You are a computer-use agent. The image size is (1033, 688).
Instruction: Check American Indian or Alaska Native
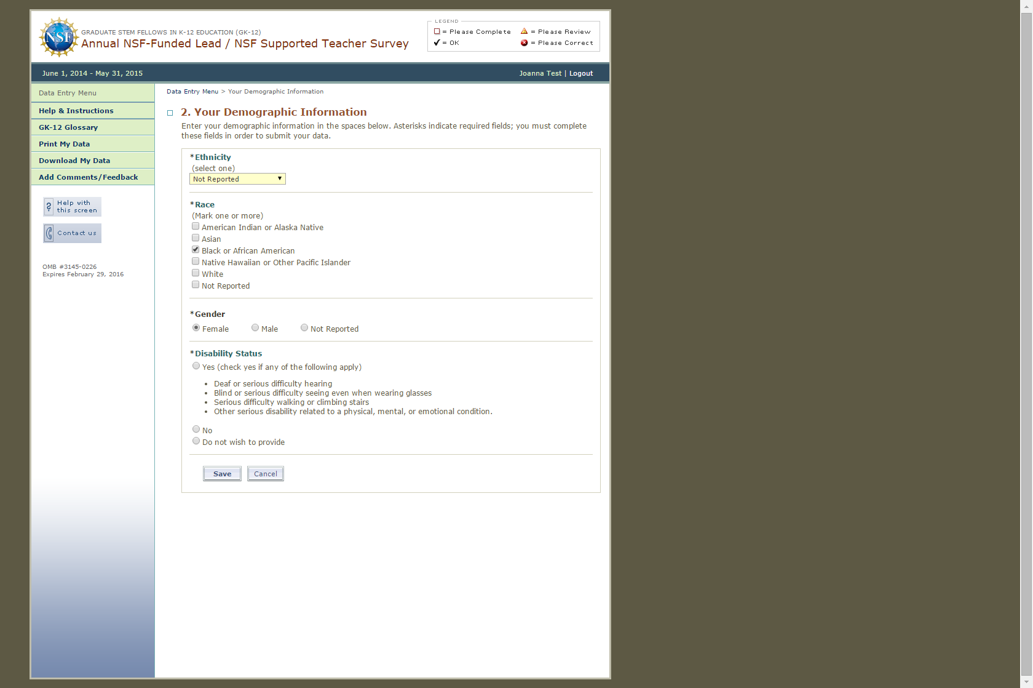click(196, 226)
